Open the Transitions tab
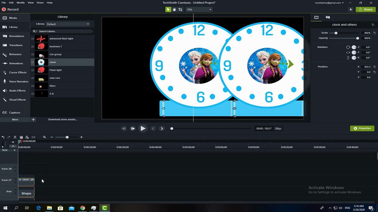Viewport: 378px width, 212px height. coord(16,45)
